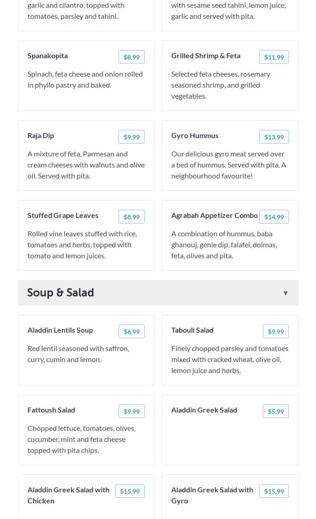Click the Soup & Salad section header
The height and width of the screenshot is (519, 316).
[x=60, y=293]
